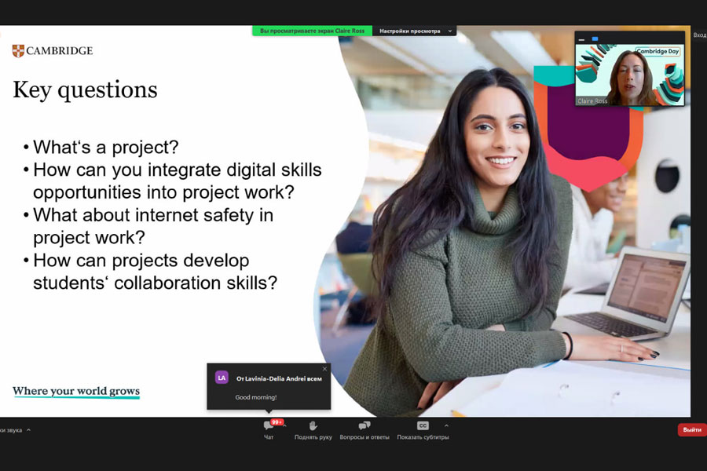Switch thumbnail view using the blue icon
The image size is (707, 471).
[x=595, y=39]
